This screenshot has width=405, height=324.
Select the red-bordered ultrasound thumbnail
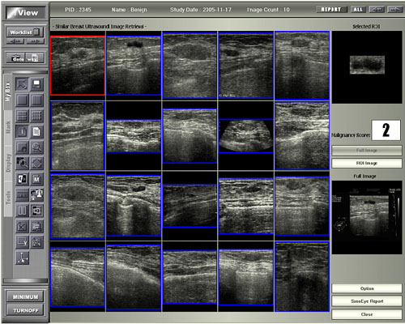(x=78, y=66)
